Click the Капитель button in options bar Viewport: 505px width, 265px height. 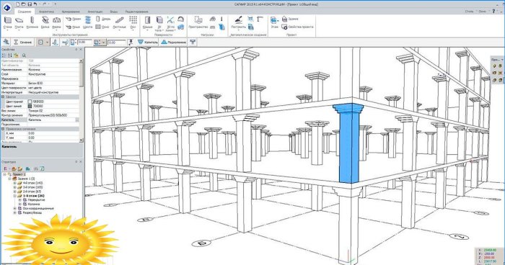(148, 42)
